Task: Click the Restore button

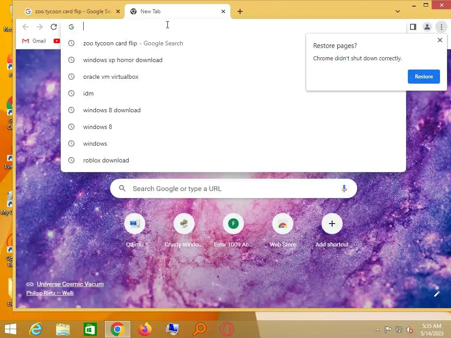Action: [424, 77]
